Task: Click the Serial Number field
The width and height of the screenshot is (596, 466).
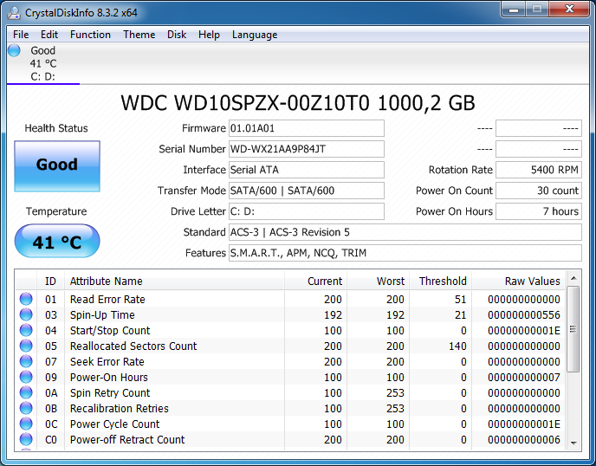Action: pyautogui.click(x=307, y=149)
